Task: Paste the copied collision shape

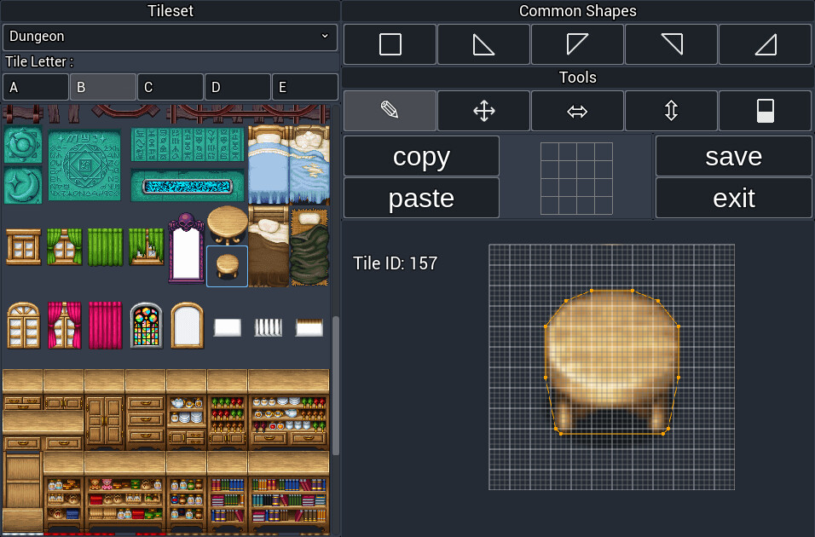Action: point(421,198)
